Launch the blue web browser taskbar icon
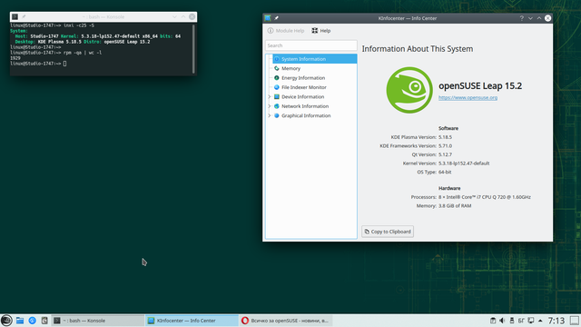This screenshot has height=327, width=581. (x=33, y=321)
